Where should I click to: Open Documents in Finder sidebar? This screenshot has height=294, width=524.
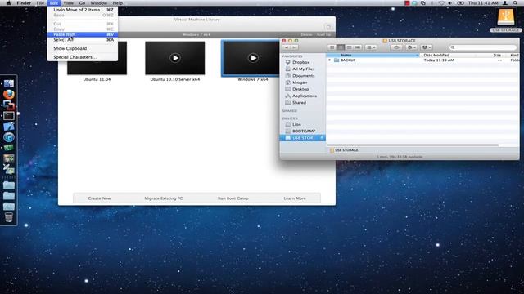pos(303,76)
